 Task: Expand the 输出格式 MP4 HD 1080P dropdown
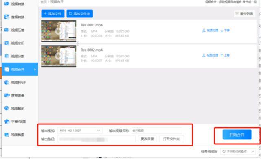(x=80, y=131)
